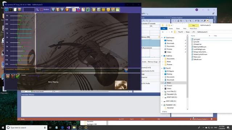Screen dimensions: 232x130
Task: Click the magnifier search icon
Action: tap(37, 10)
